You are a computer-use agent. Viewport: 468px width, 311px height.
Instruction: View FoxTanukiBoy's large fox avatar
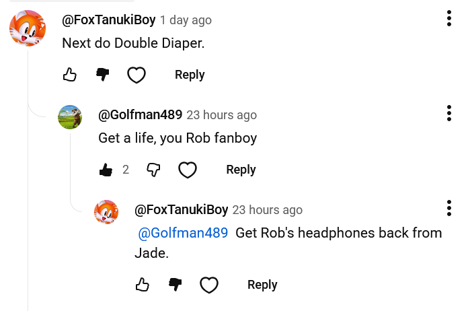pos(28,28)
